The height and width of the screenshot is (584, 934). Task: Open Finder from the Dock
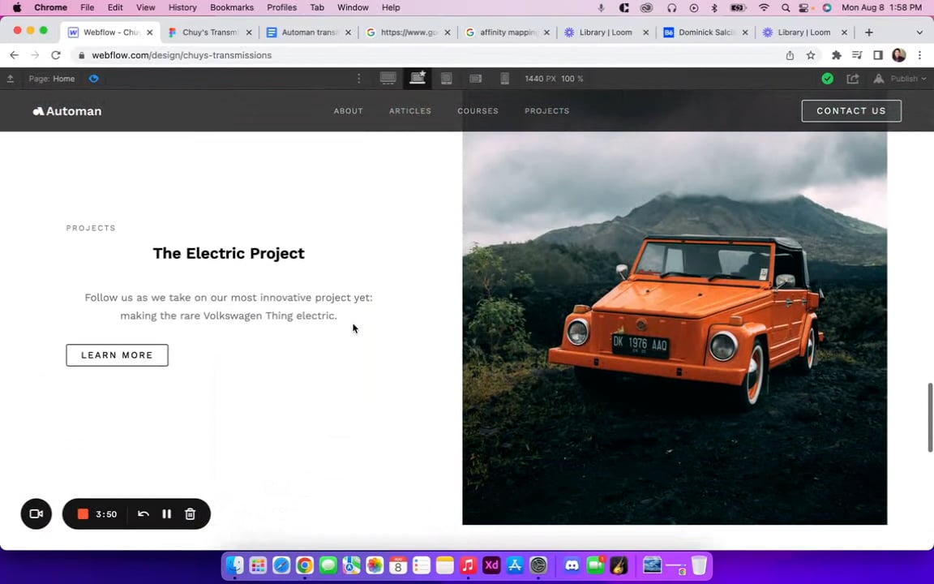pyautogui.click(x=234, y=565)
